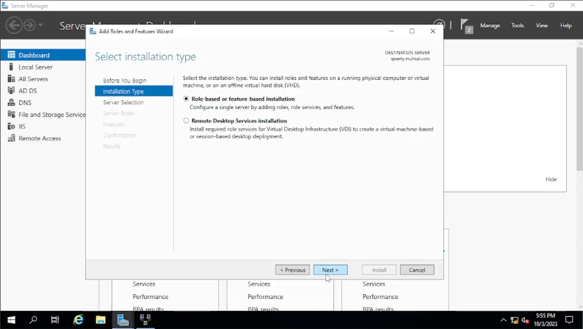Click the Dashboard icon in sidebar
This screenshot has height=329, width=583.
(x=11, y=55)
